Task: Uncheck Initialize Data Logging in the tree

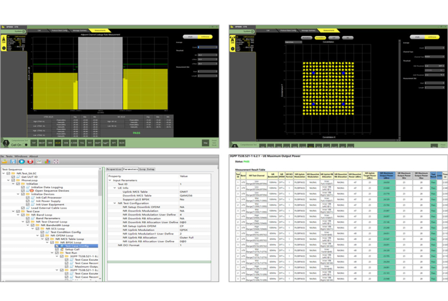Action: pyautogui.click(x=22, y=187)
